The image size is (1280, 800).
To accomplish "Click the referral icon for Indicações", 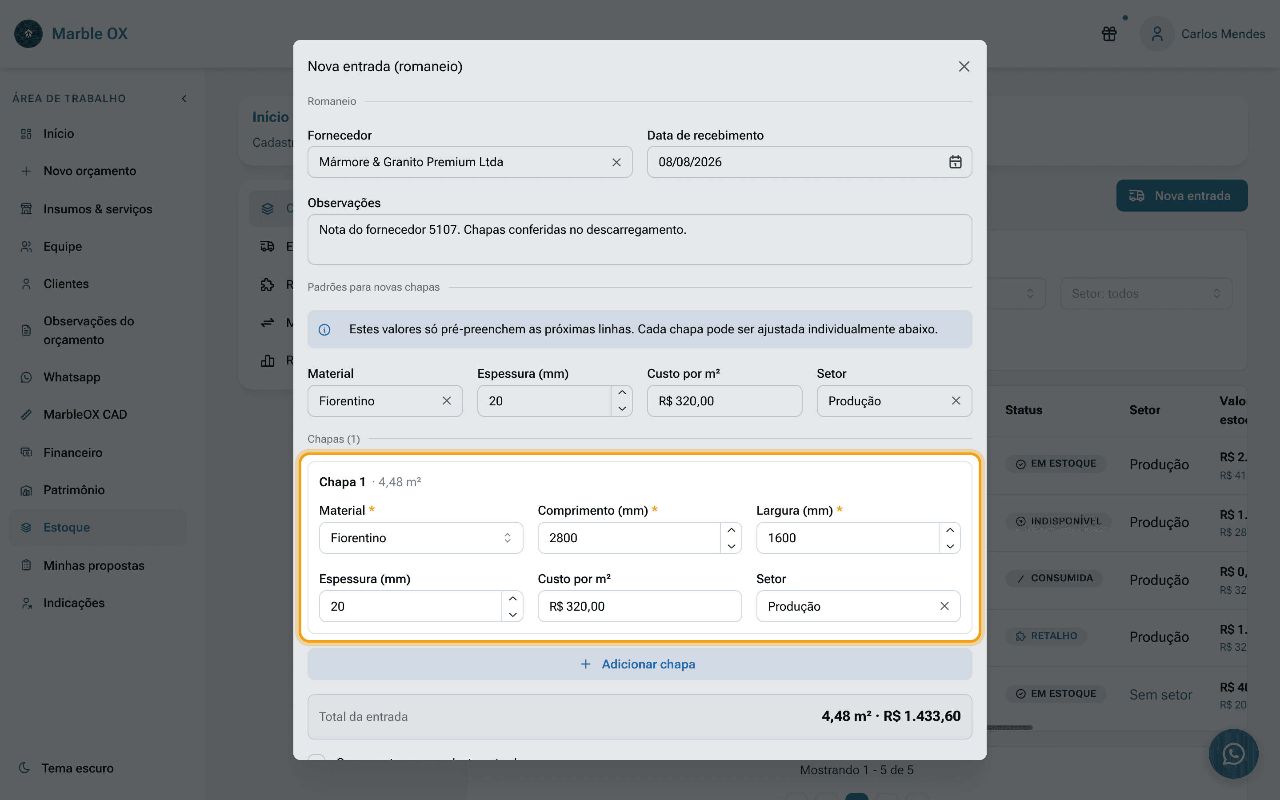I will point(26,603).
